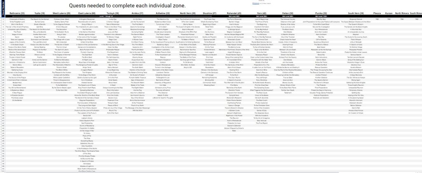Select the 'Heart of Gold' cell under Tortoyk
The image size is (422, 173).
(x=113, y=60)
